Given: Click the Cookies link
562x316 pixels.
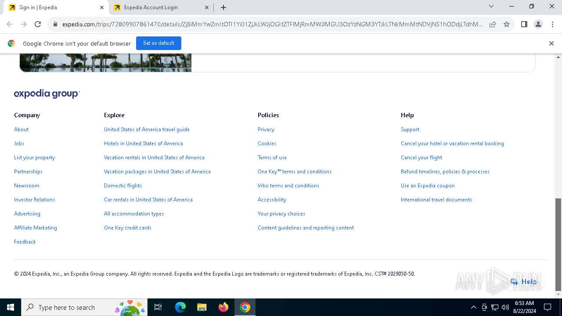Looking at the screenshot, I should (x=267, y=144).
